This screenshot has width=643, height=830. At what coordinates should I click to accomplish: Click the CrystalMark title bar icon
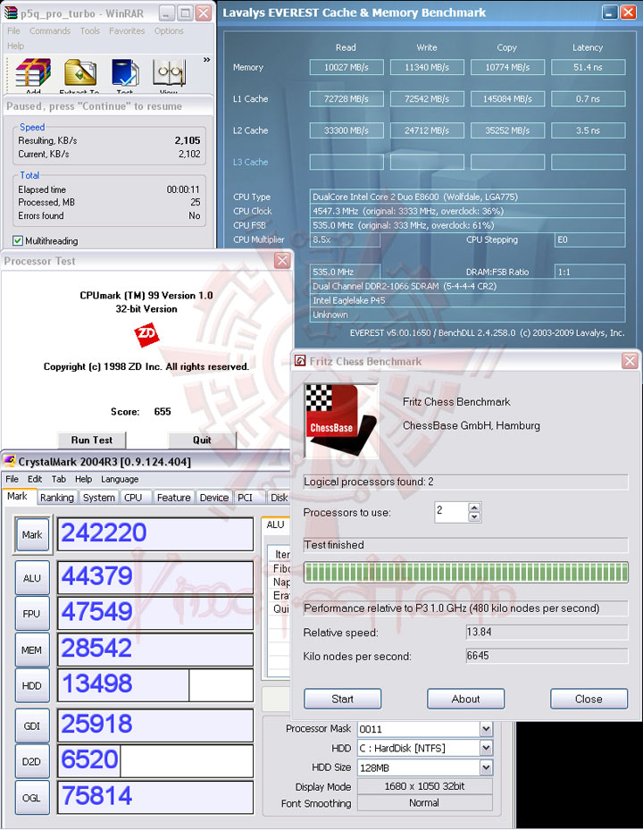(10, 461)
